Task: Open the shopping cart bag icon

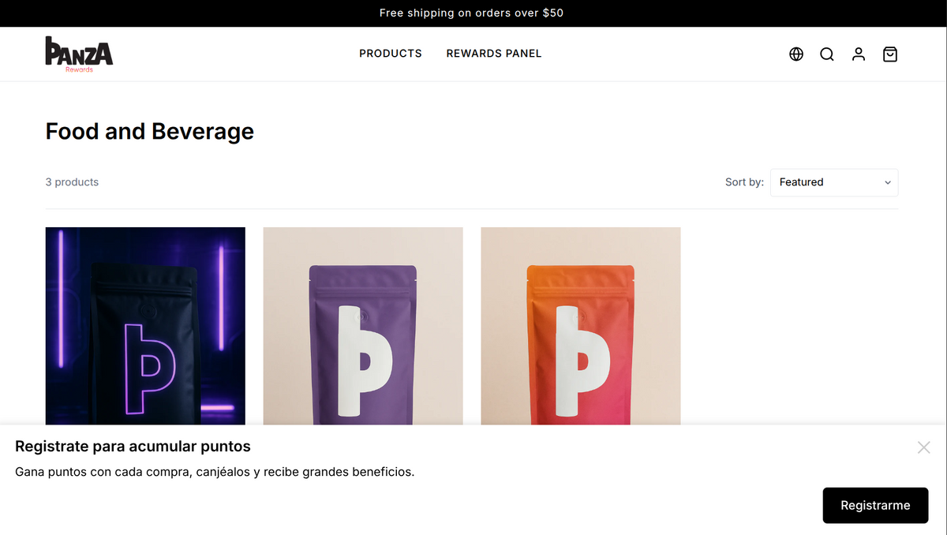Action: pyautogui.click(x=890, y=54)
